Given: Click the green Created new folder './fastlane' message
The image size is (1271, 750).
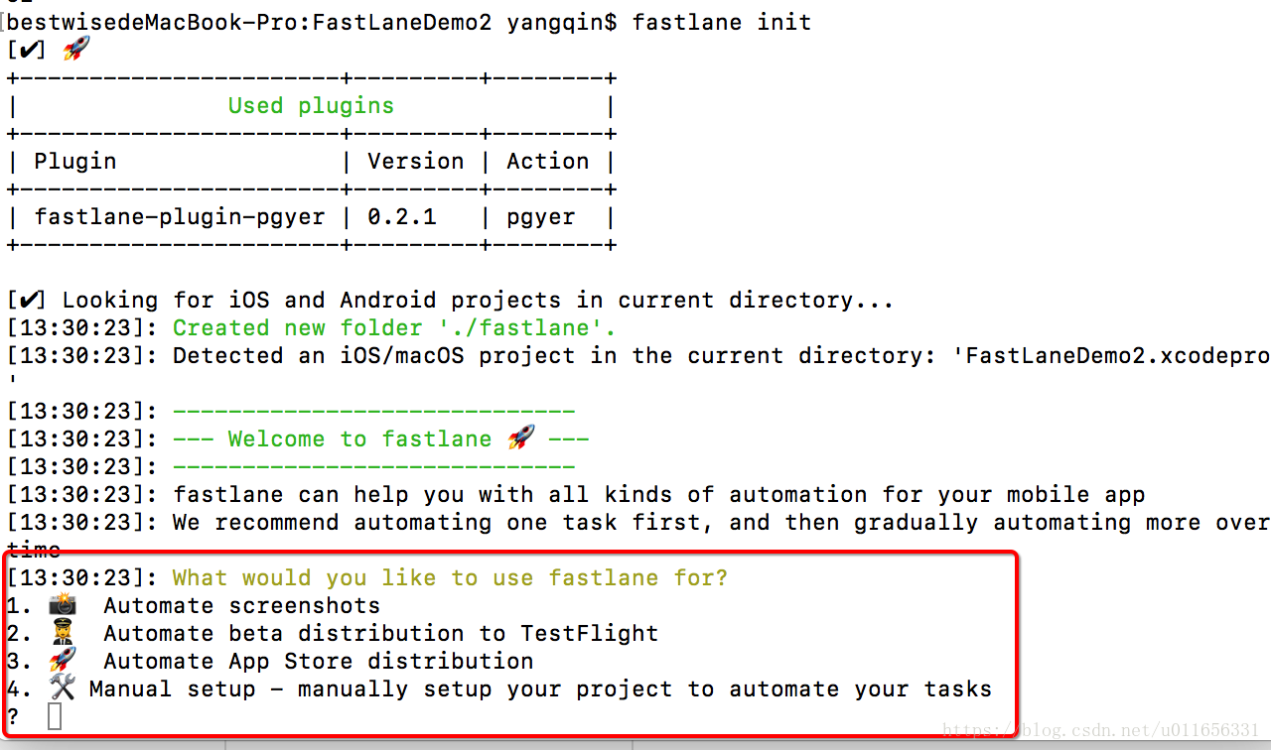Looking at the screenshot, I should (394, 327).
